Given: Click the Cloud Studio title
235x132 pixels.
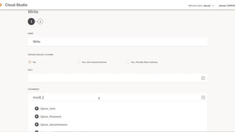Looking at the screenshot, I should 16,5.
